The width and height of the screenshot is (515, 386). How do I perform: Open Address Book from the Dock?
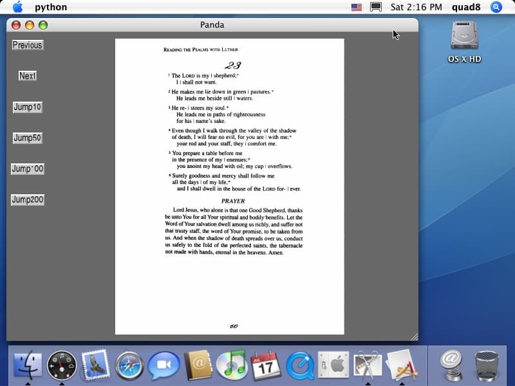(198, 365)
